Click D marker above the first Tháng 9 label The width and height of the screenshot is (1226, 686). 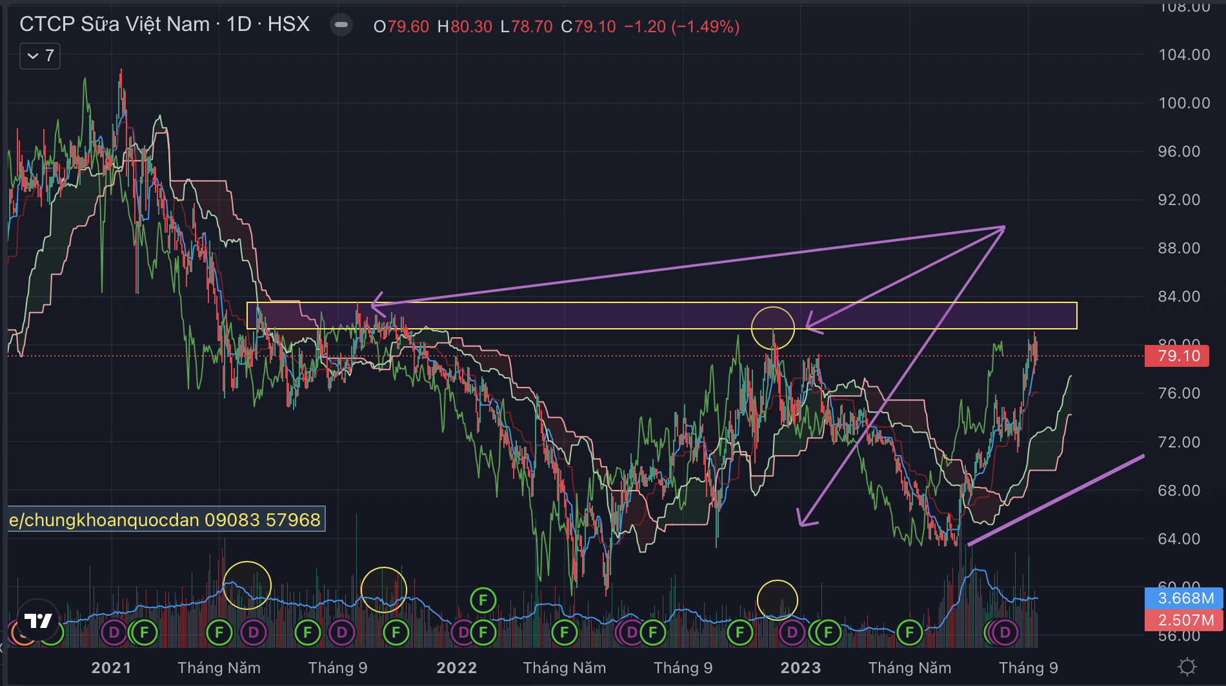[342, 632]
